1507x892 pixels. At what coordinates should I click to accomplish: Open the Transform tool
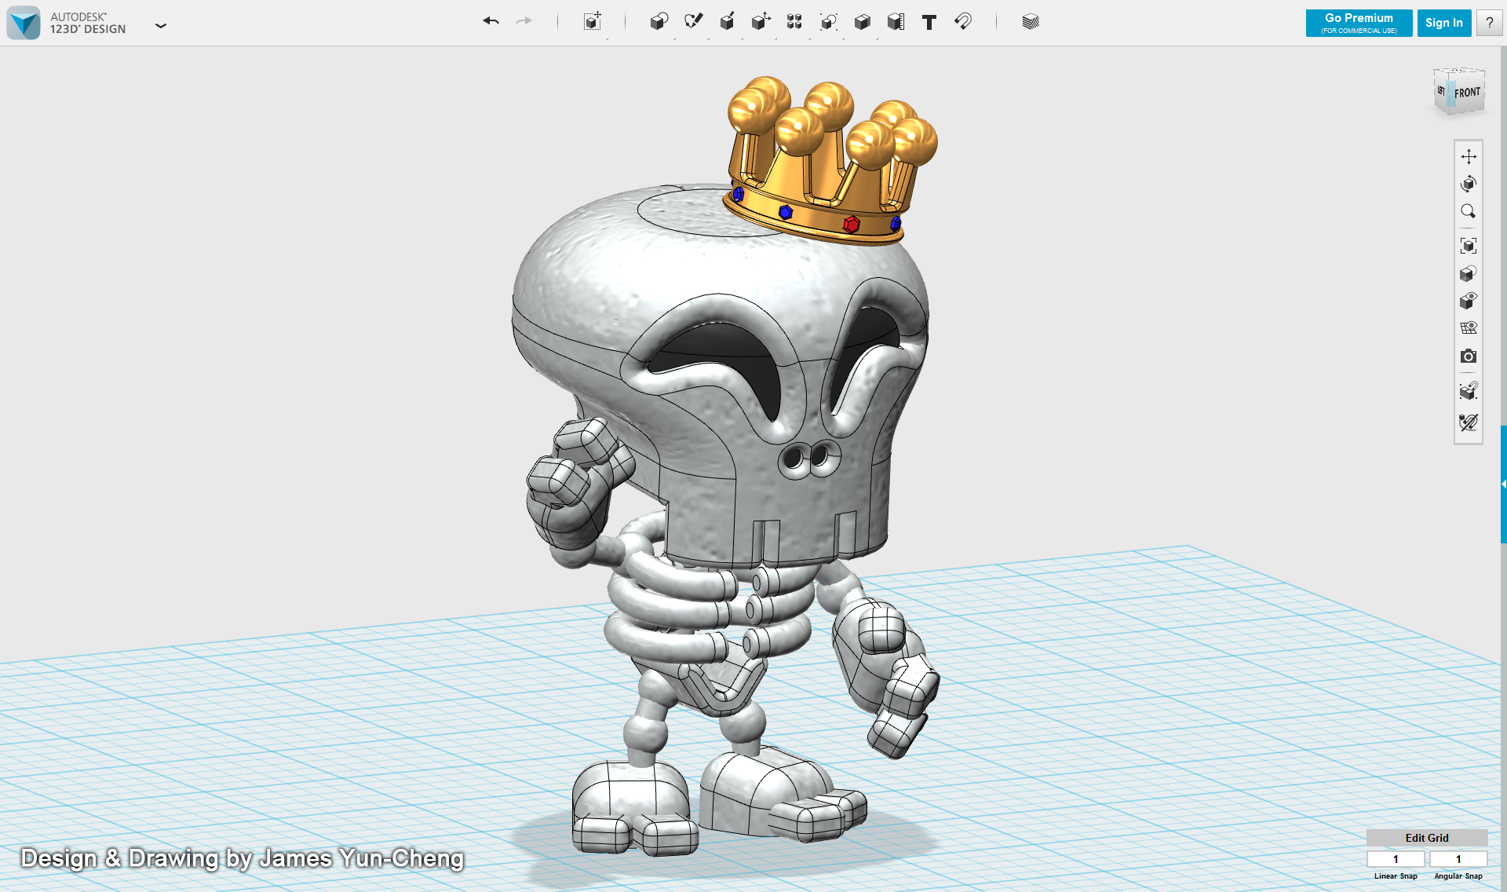click(x=593, y=21)
